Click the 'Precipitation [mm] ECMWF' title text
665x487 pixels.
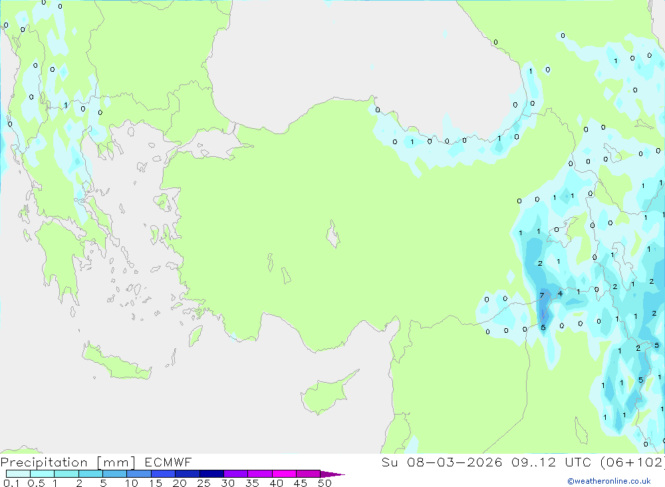[x=96, y=462]
